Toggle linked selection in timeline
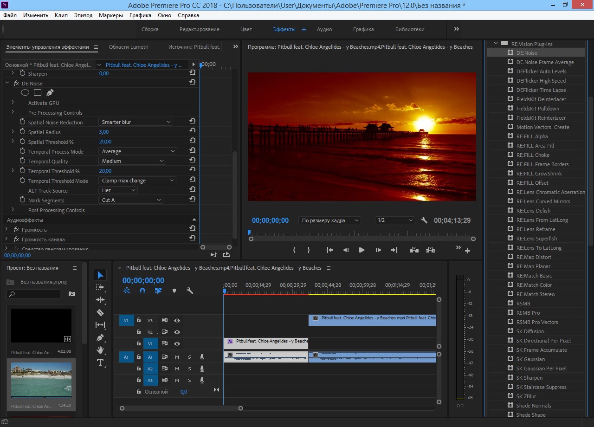This screenshot has width=594, height=427. click(158, 291)
